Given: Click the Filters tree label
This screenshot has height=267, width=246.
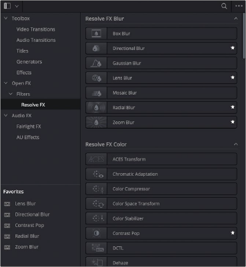Looking at the screenshot, I should tap(23, 94).
